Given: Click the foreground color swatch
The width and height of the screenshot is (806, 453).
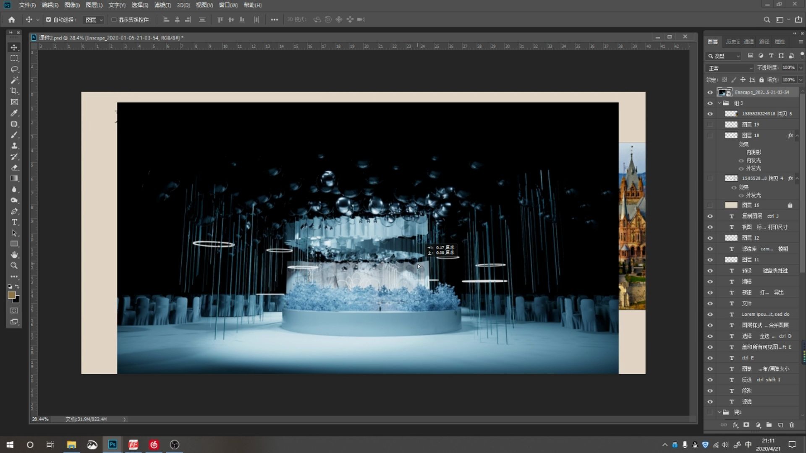Looking at the screenshot, I should [11, 295].
